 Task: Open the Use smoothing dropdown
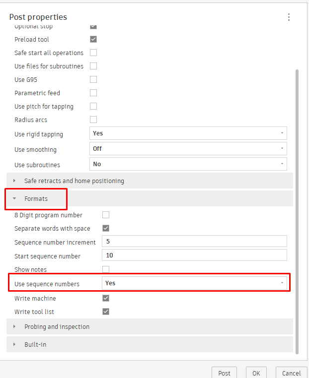189,149
